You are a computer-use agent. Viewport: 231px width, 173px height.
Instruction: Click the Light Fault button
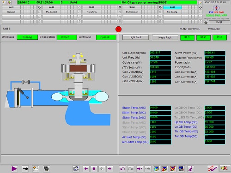click(135, 37)
